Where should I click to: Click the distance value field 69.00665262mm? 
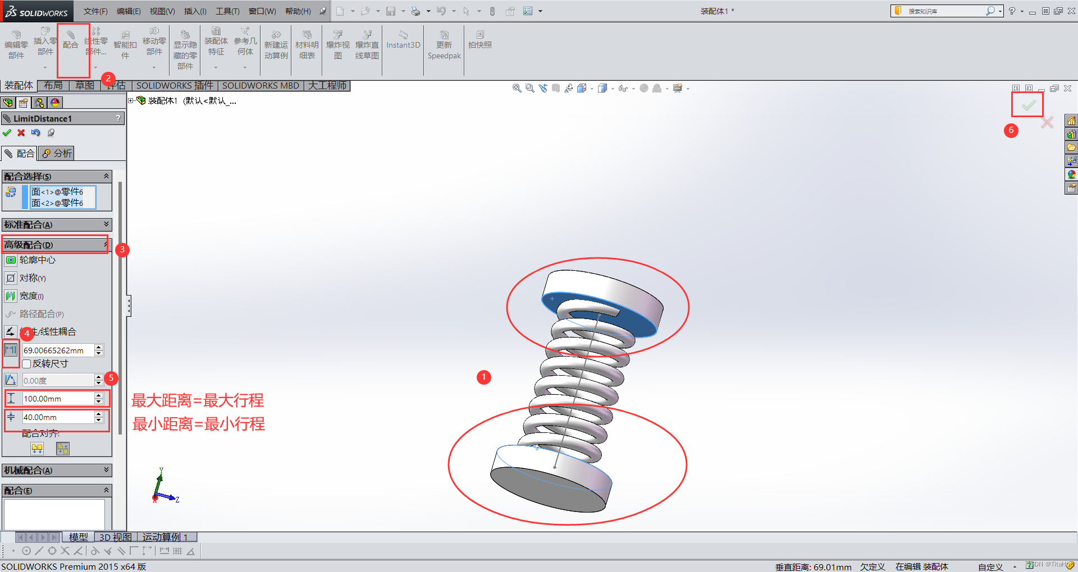(58, 350)
